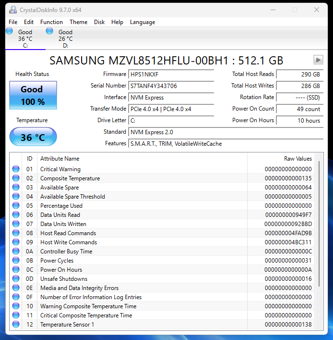Click the next disk arrow button
Image resolution: width=333 pixels, height=340 pixels.
coord(318,60)
